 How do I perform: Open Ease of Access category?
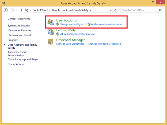(16, 64)
